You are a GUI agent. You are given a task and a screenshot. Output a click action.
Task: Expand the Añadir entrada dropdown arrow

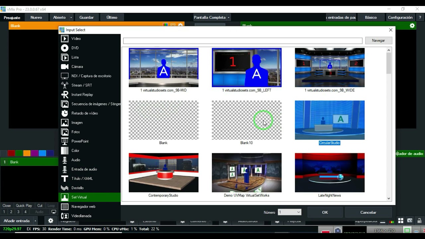click(x=35, y=221)
